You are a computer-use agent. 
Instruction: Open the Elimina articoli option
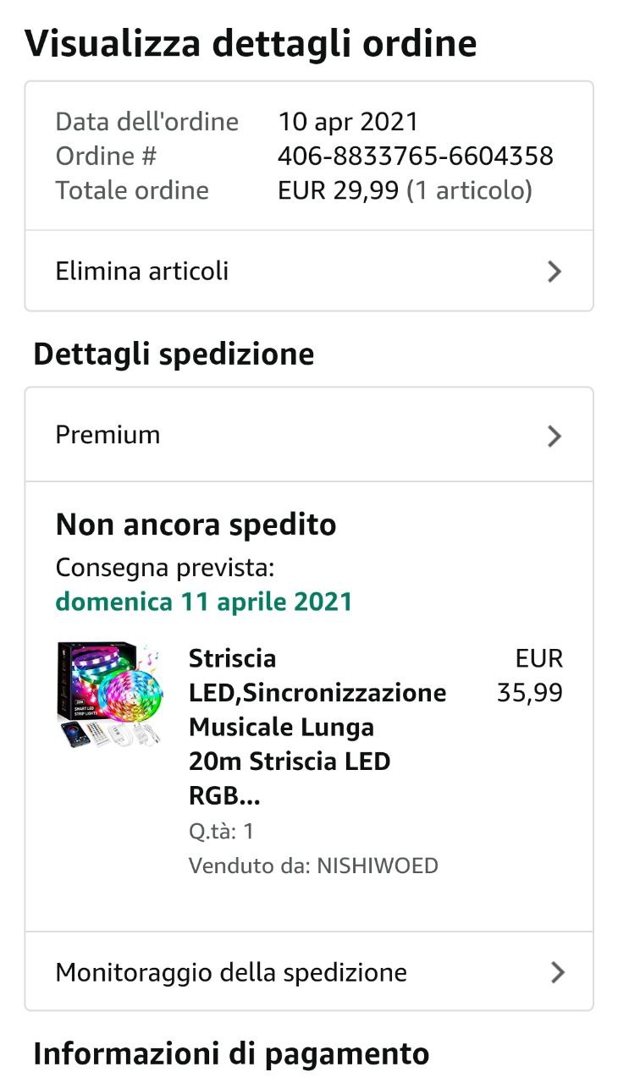pos(142,272)
